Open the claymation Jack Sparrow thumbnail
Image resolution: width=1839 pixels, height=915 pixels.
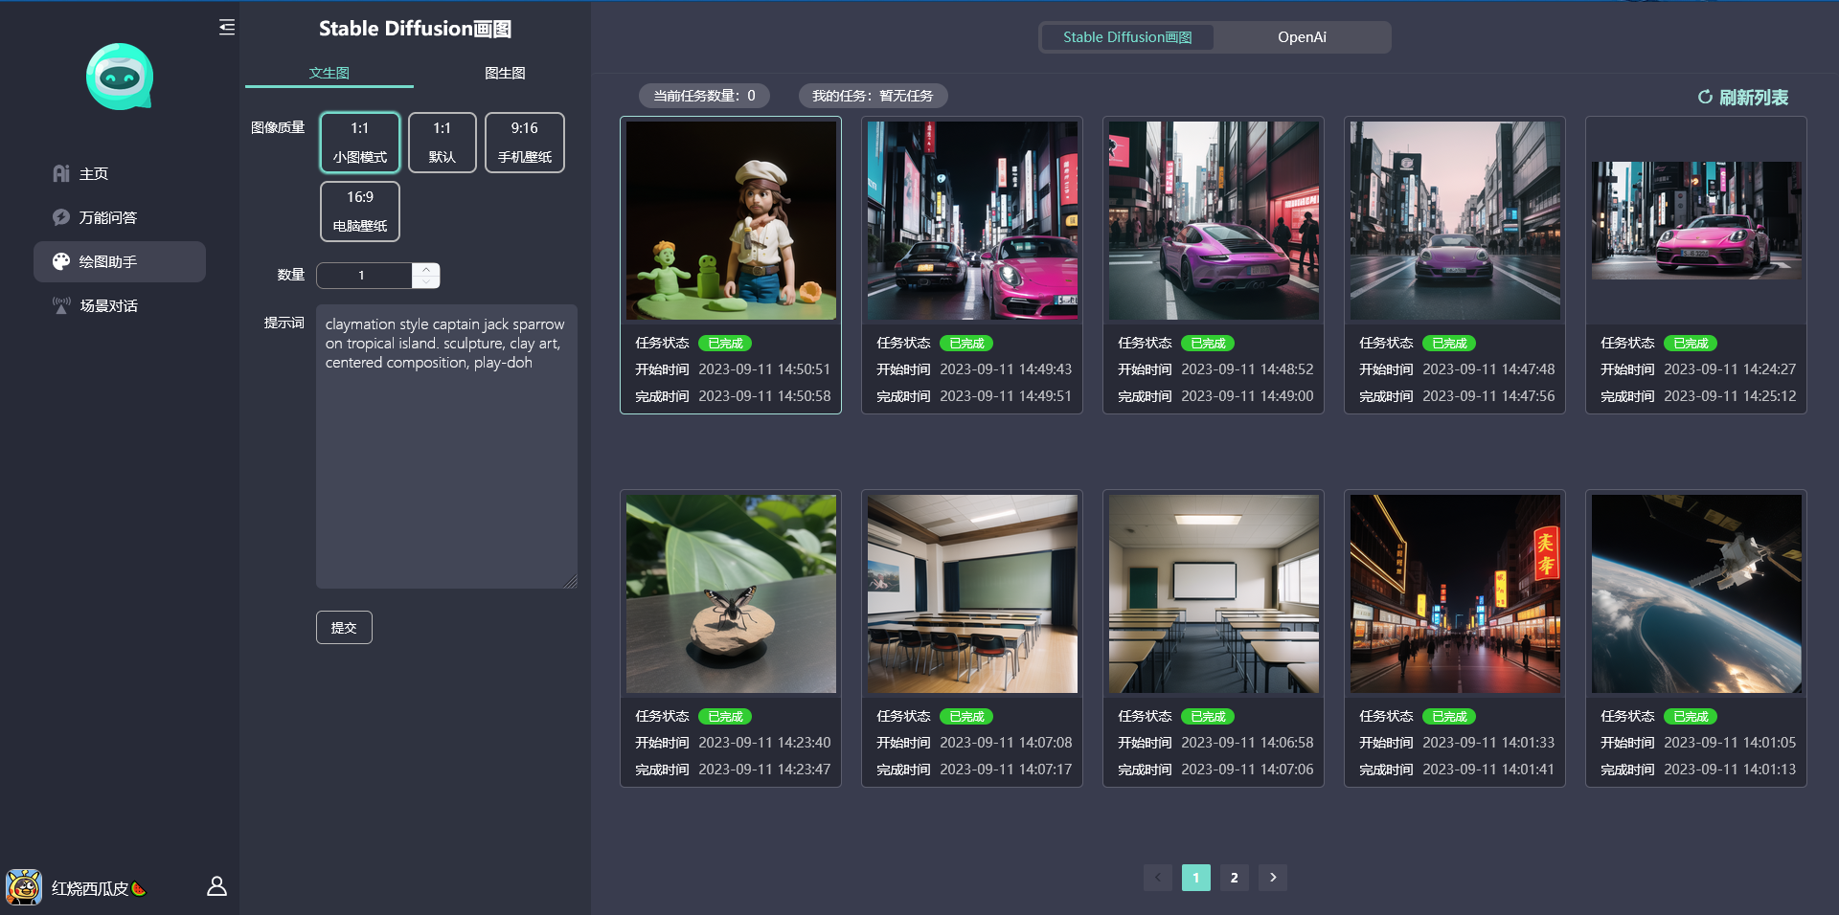[731, 220]
